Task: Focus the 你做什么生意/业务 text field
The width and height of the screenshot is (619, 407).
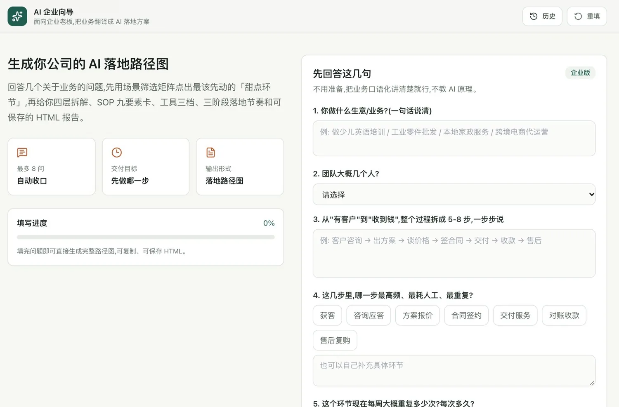Action: 454,139
